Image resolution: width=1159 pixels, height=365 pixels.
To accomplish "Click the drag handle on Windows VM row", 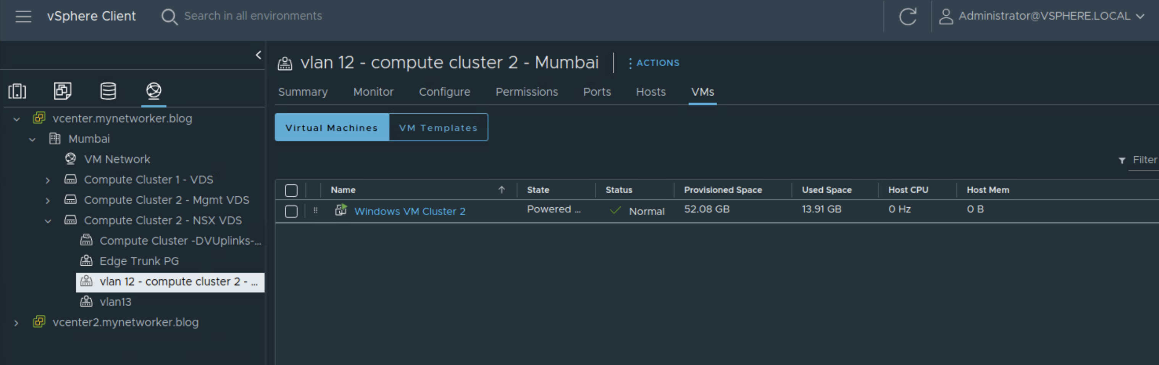I will click(315, 210).
